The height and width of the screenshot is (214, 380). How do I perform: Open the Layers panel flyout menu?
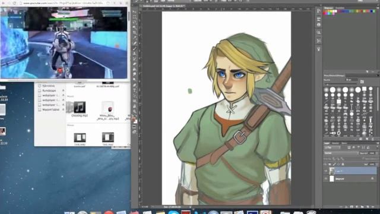point(377,143)
